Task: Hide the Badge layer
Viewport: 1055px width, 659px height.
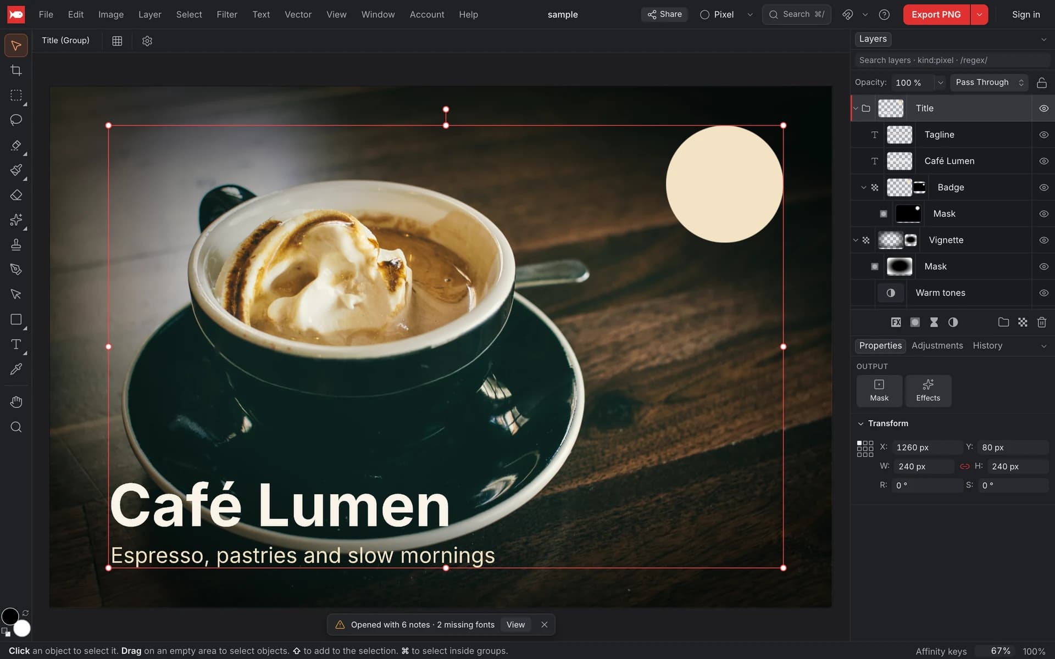Action: (1043, 187)
